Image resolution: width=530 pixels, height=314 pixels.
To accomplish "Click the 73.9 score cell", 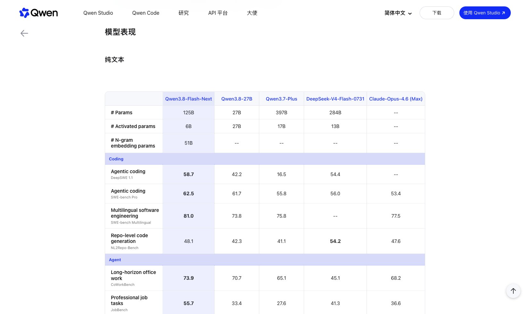I will (188, 278).
